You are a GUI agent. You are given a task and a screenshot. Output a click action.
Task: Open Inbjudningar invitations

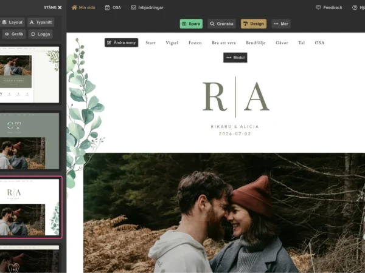(147, 7)
